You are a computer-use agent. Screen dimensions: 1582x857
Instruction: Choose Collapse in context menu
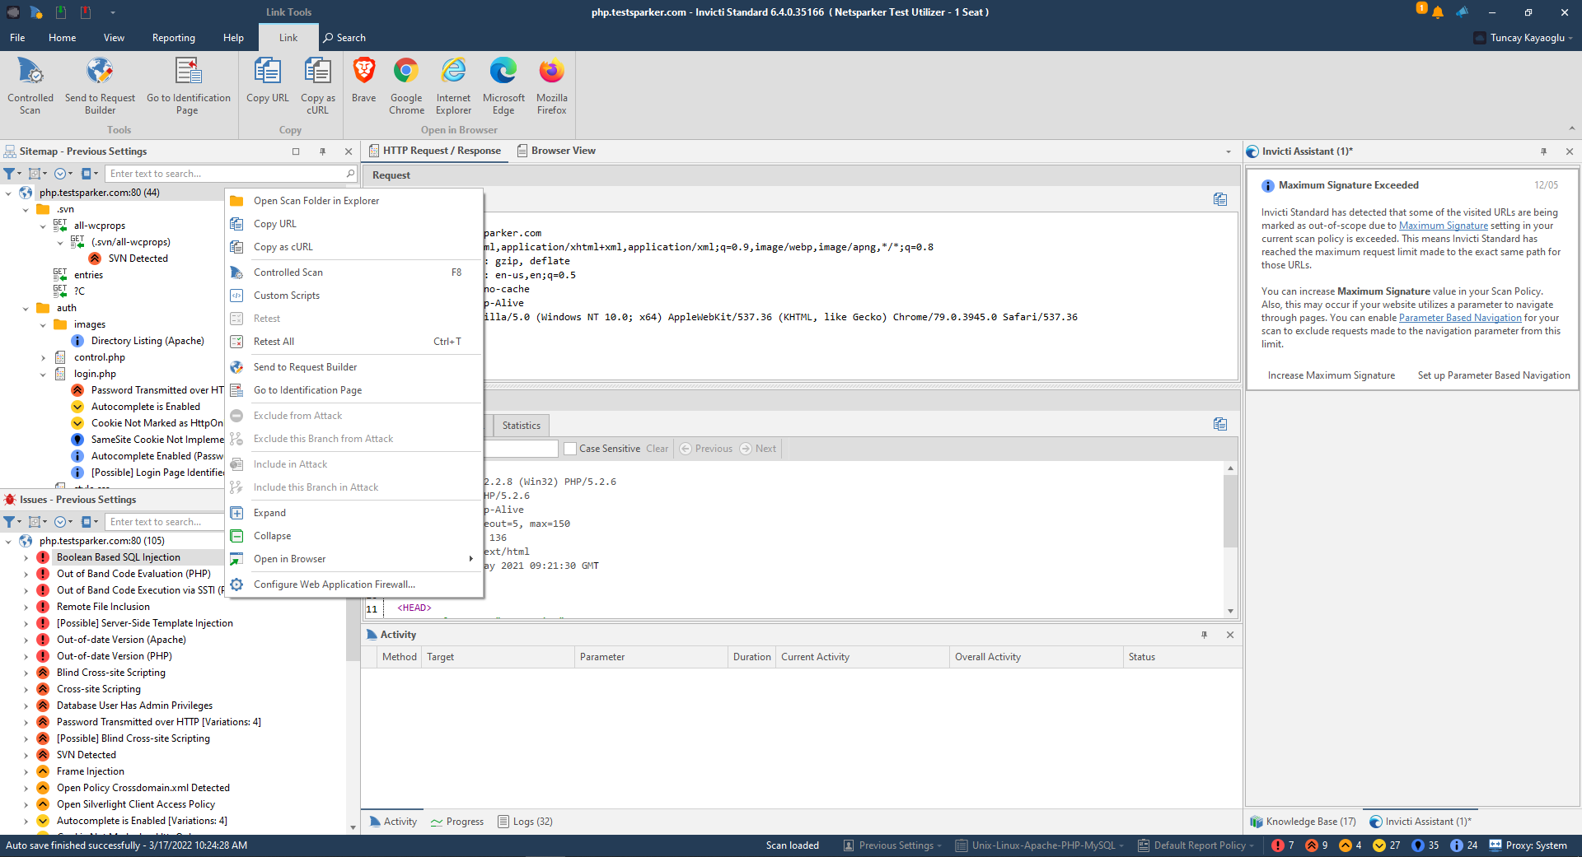(354, 536)
